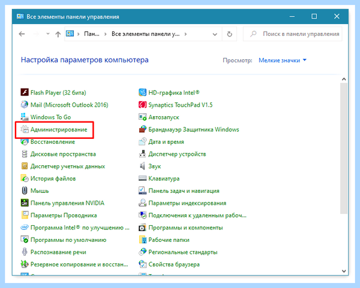Open the Программы и компоненты link text
Screen dimensions: 360x288
coord(185,228)
